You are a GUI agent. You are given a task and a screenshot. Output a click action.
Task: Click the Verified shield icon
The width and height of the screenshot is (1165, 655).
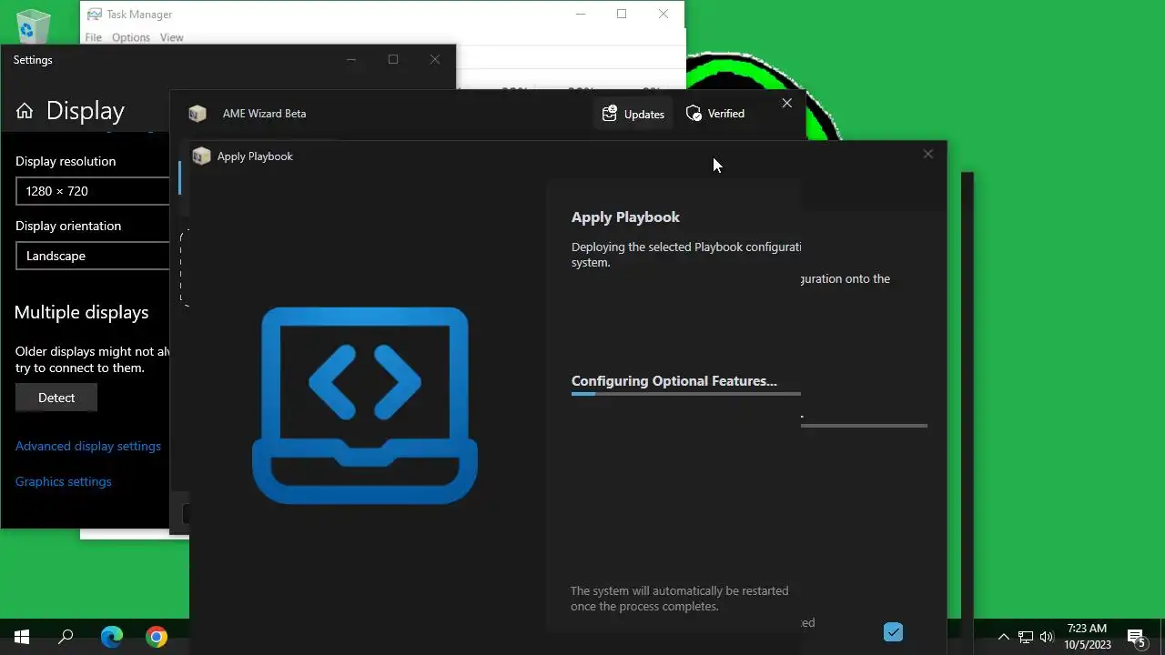(694, 114)
